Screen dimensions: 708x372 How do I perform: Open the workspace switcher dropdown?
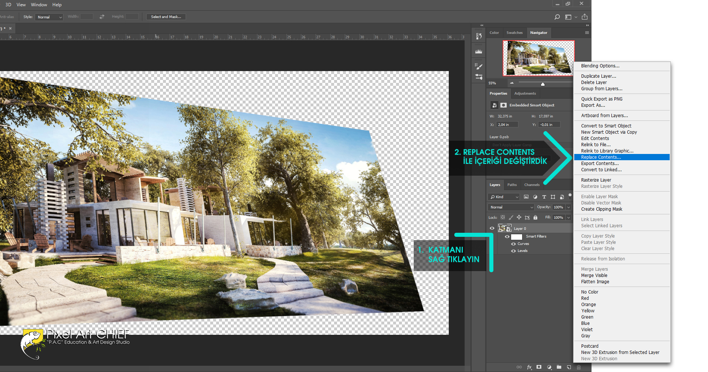[x=570, y=17]
